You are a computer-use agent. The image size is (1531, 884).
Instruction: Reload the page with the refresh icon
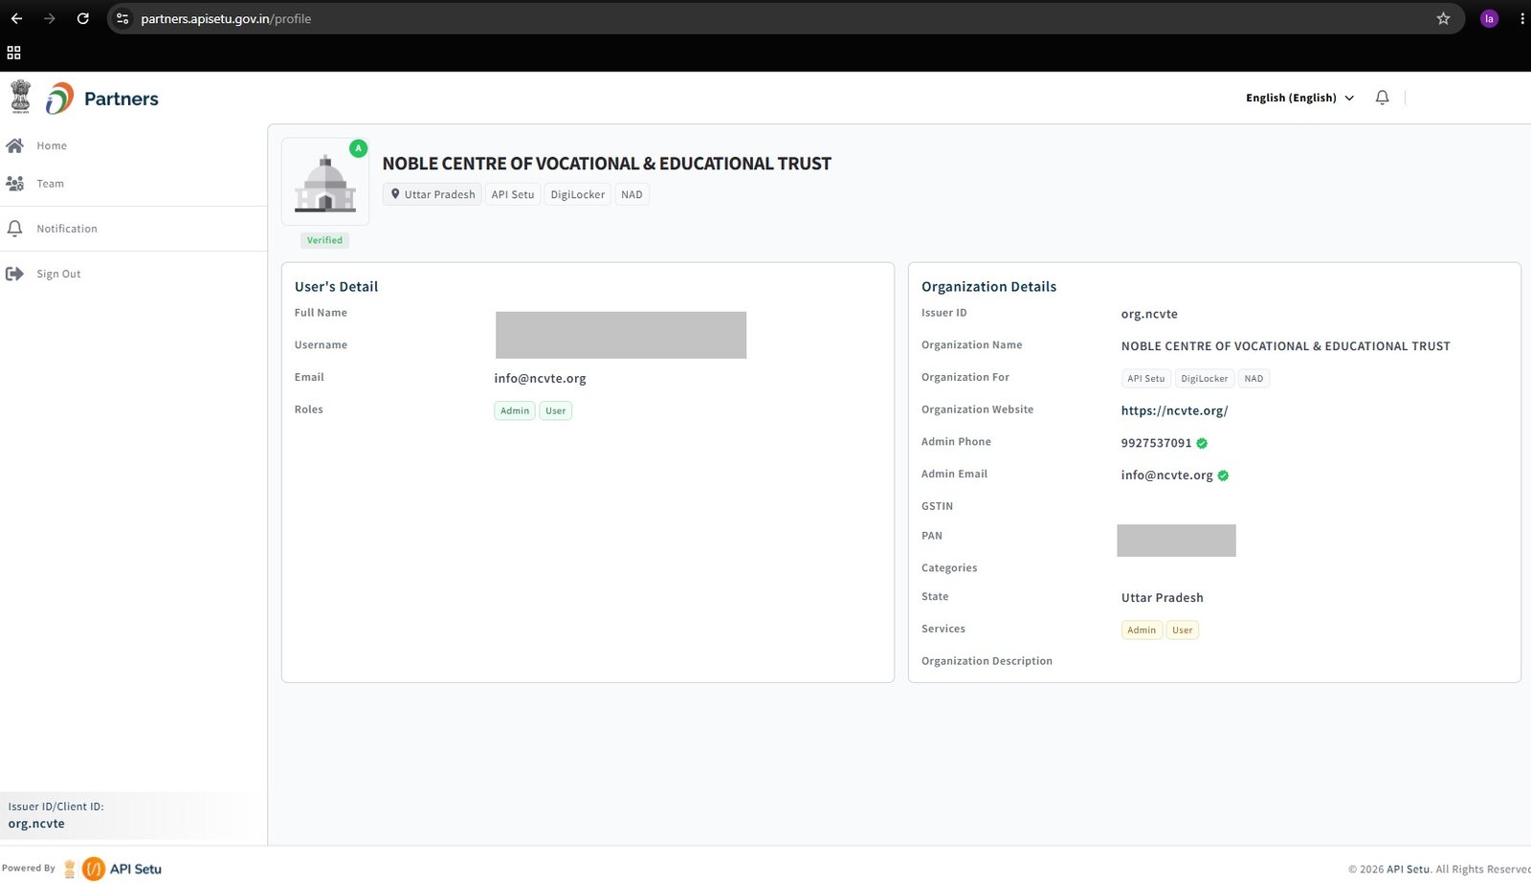[x=83, y=18]
